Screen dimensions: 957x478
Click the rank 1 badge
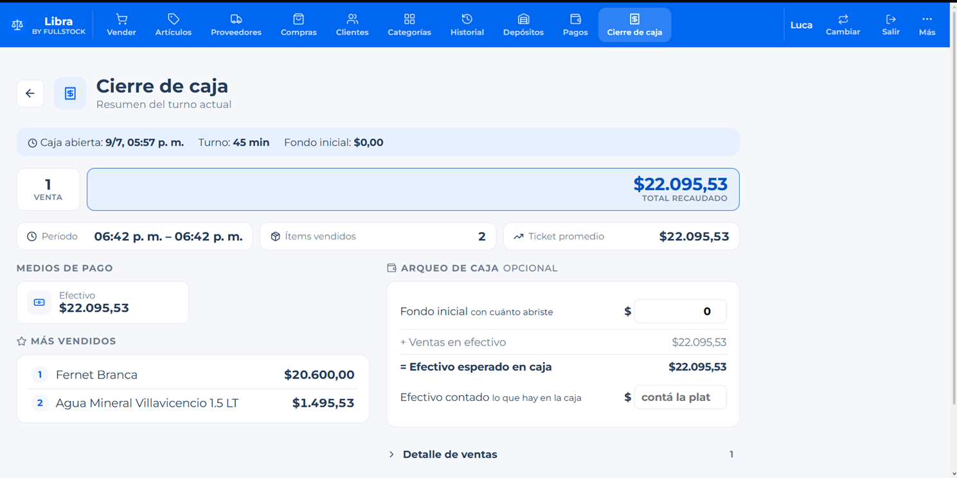click(40, 375)
